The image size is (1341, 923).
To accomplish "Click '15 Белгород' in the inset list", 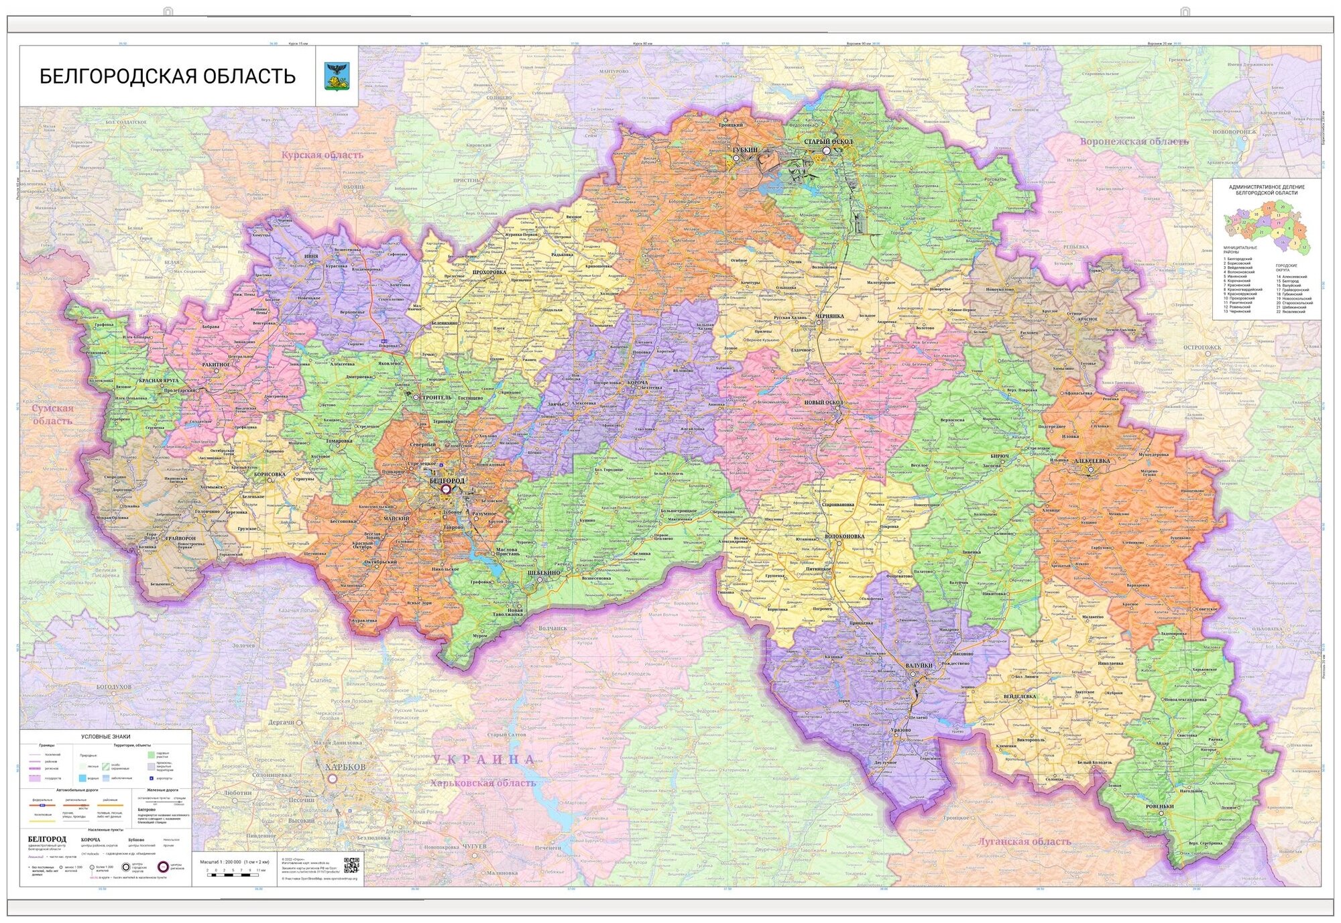I will [1287, 281].
